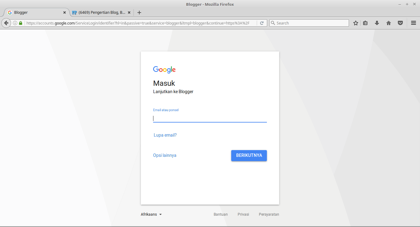Screen dimensions: 420x227
Task: Open the Bantuan help link
Action: [221, 214]
